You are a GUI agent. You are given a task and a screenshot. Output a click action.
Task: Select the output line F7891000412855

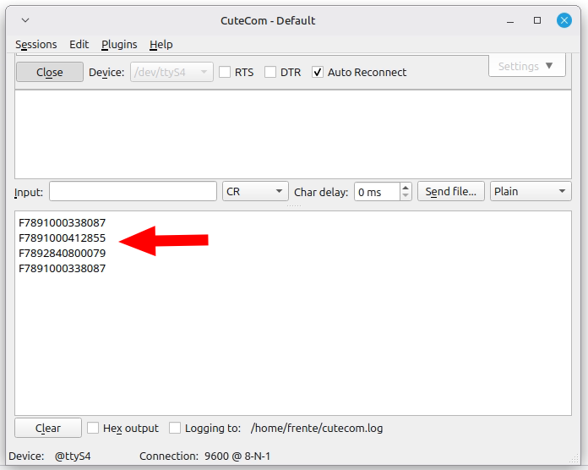(x=63, y=238)
